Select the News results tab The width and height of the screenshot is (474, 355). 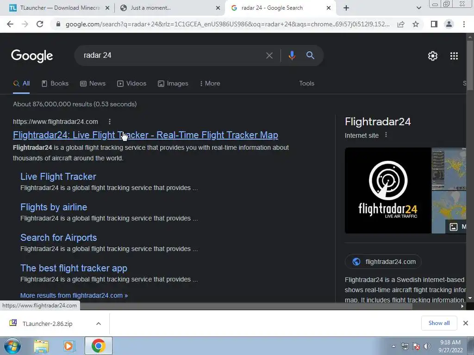93,84
